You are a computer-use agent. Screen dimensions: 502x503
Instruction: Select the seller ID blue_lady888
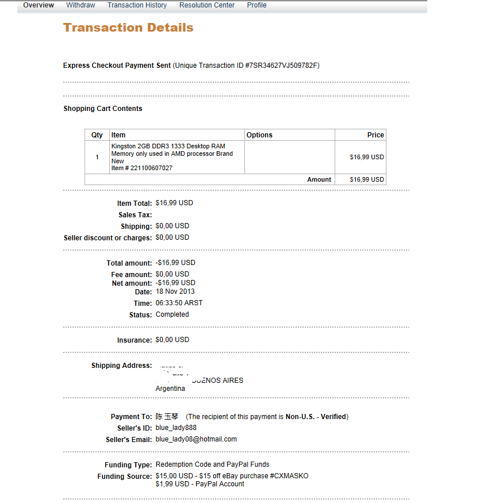point(176,428)
